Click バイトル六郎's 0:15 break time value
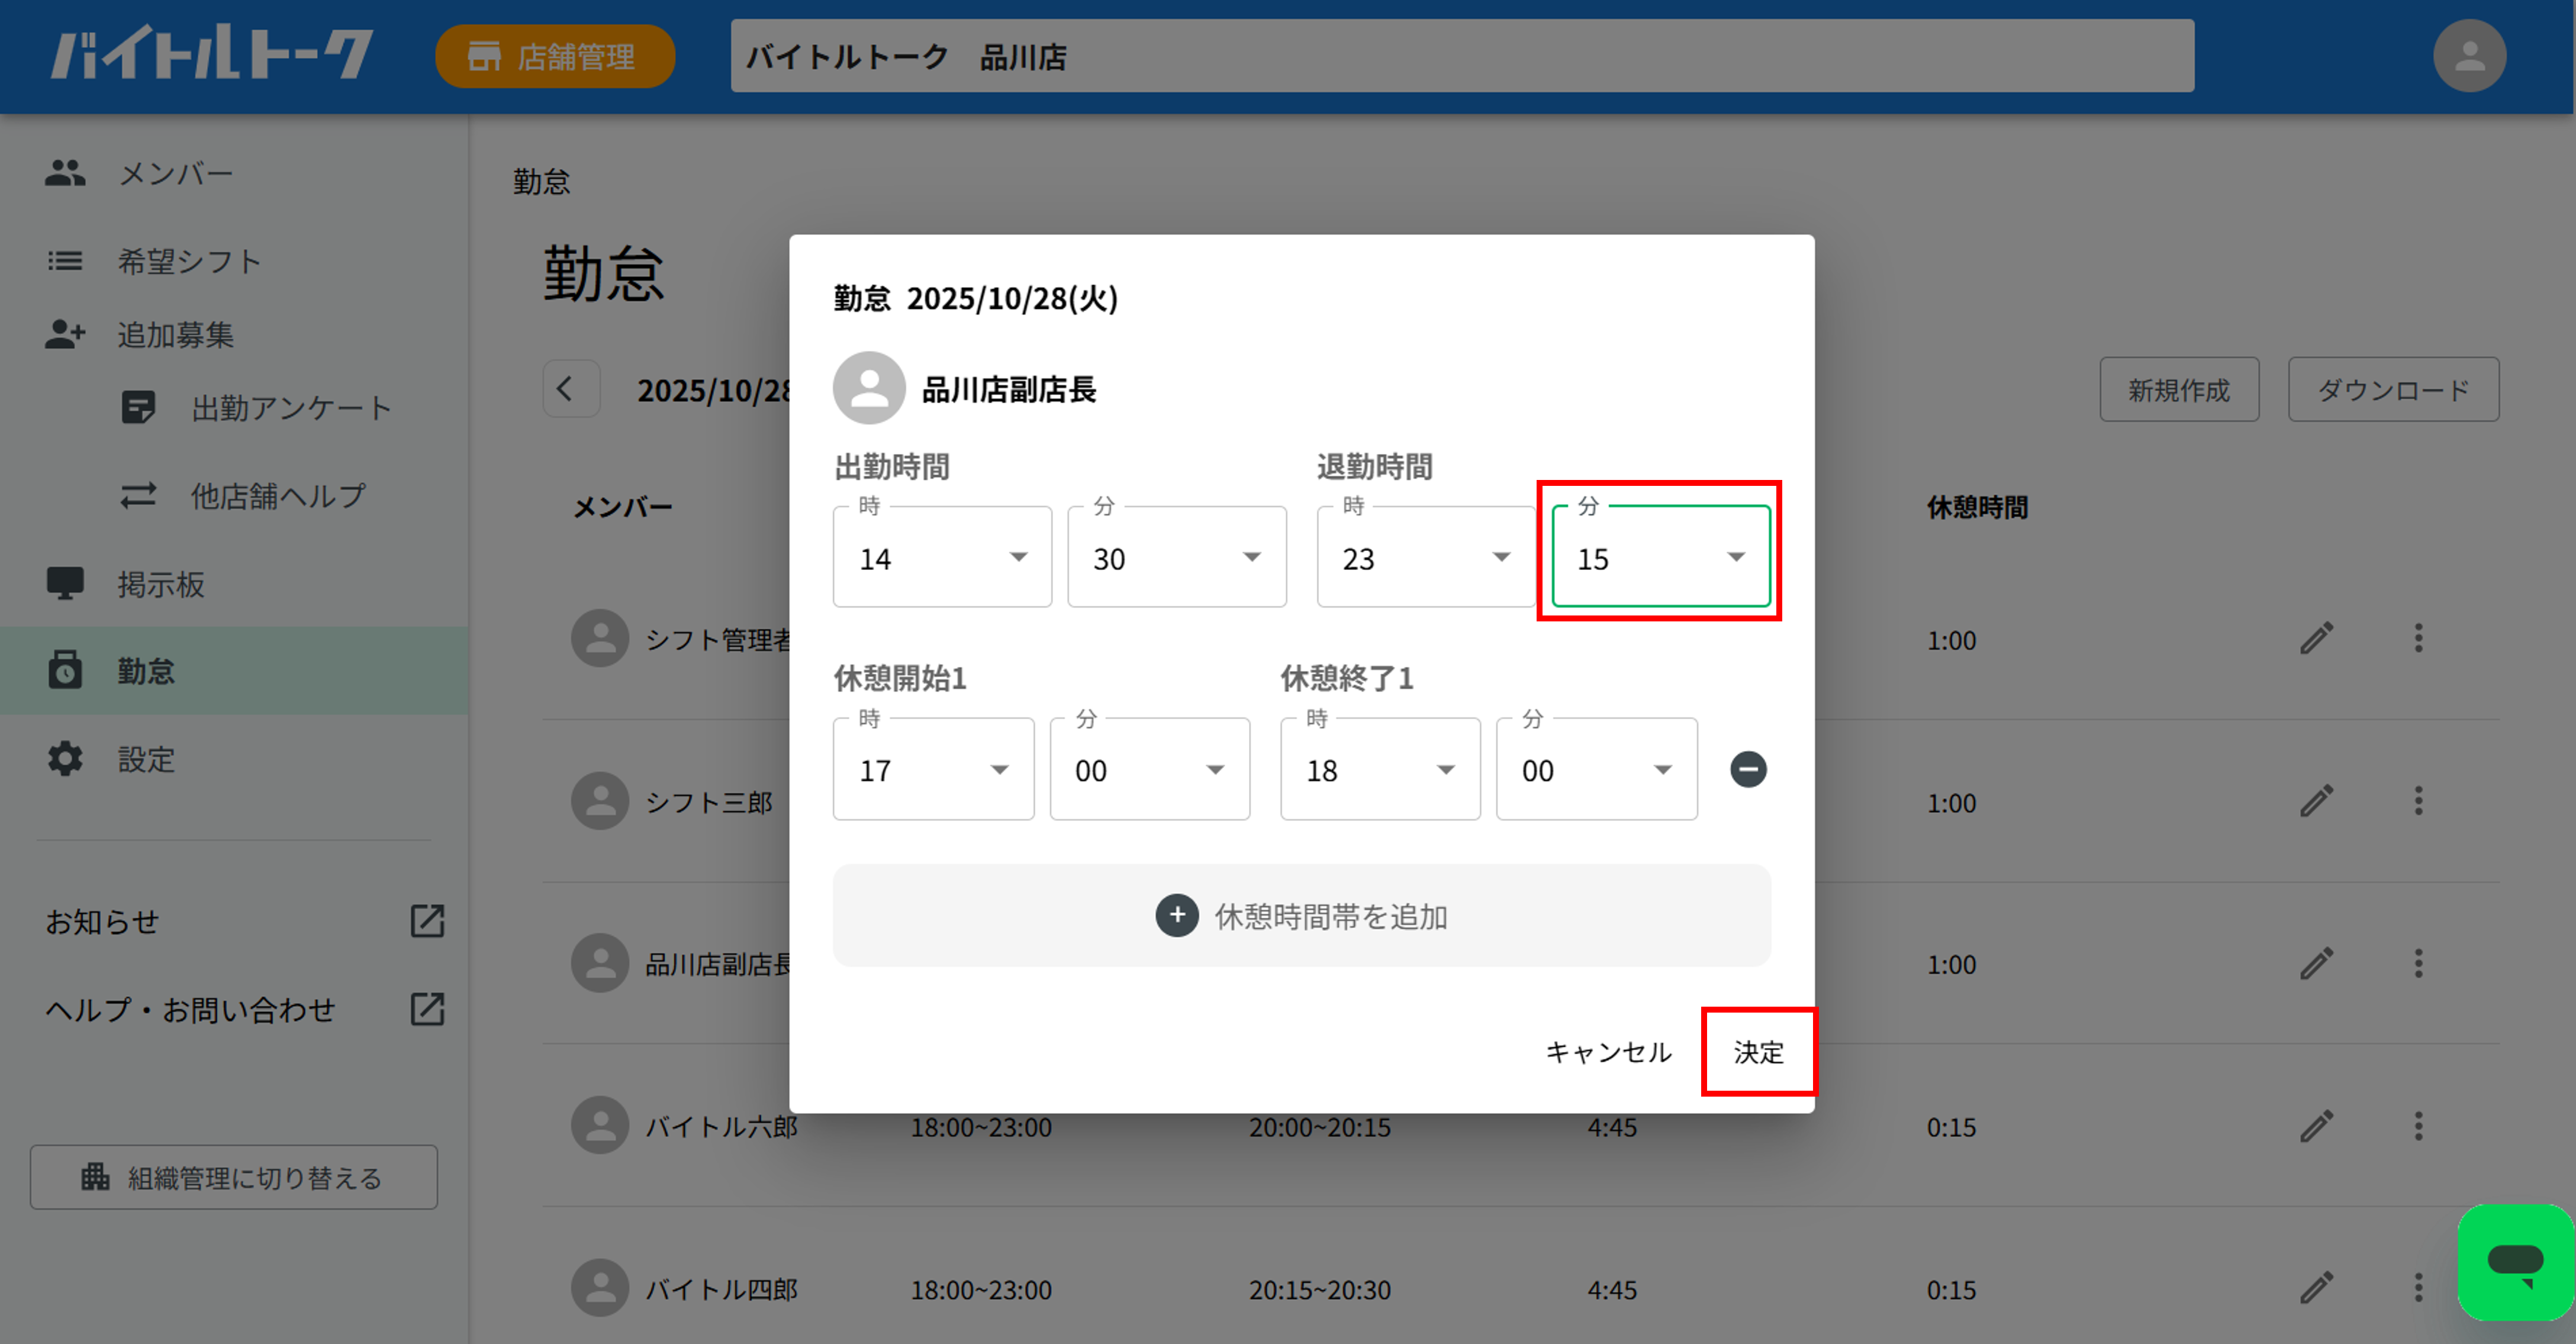Screen dimensions: 2576x1344 point(1951,1127)
